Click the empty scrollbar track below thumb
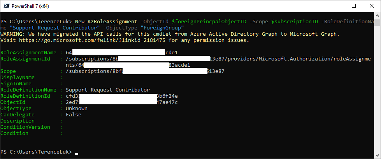 point(377,89)
